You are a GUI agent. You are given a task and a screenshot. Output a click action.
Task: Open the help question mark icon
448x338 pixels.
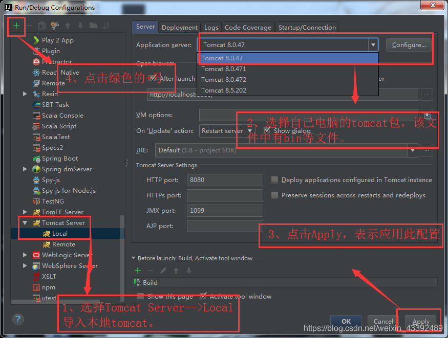coord(18,319)
